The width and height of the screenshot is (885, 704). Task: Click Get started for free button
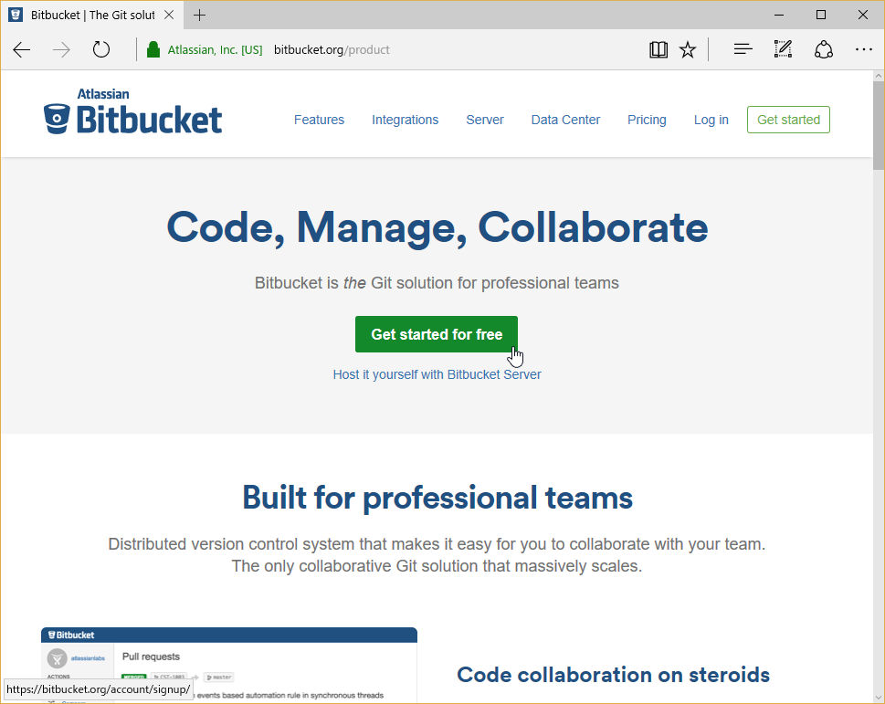(437, 334)
